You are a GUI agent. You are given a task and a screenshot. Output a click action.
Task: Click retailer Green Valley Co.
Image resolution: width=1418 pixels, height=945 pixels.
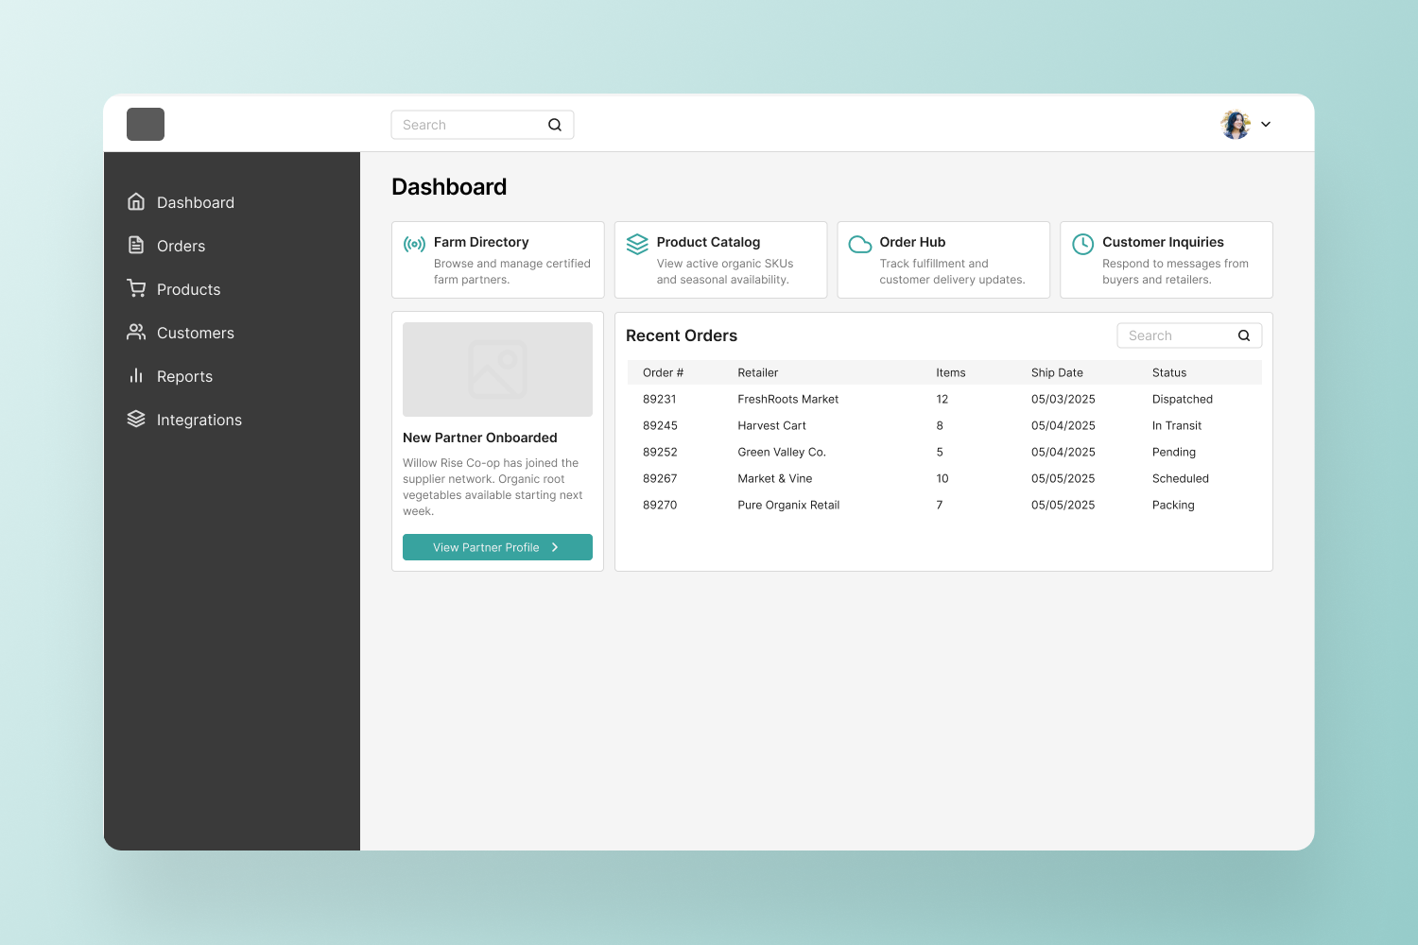pos(782,452)
